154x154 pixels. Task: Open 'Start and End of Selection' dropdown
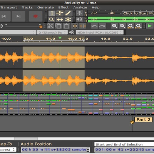click(x=124, y=144)
